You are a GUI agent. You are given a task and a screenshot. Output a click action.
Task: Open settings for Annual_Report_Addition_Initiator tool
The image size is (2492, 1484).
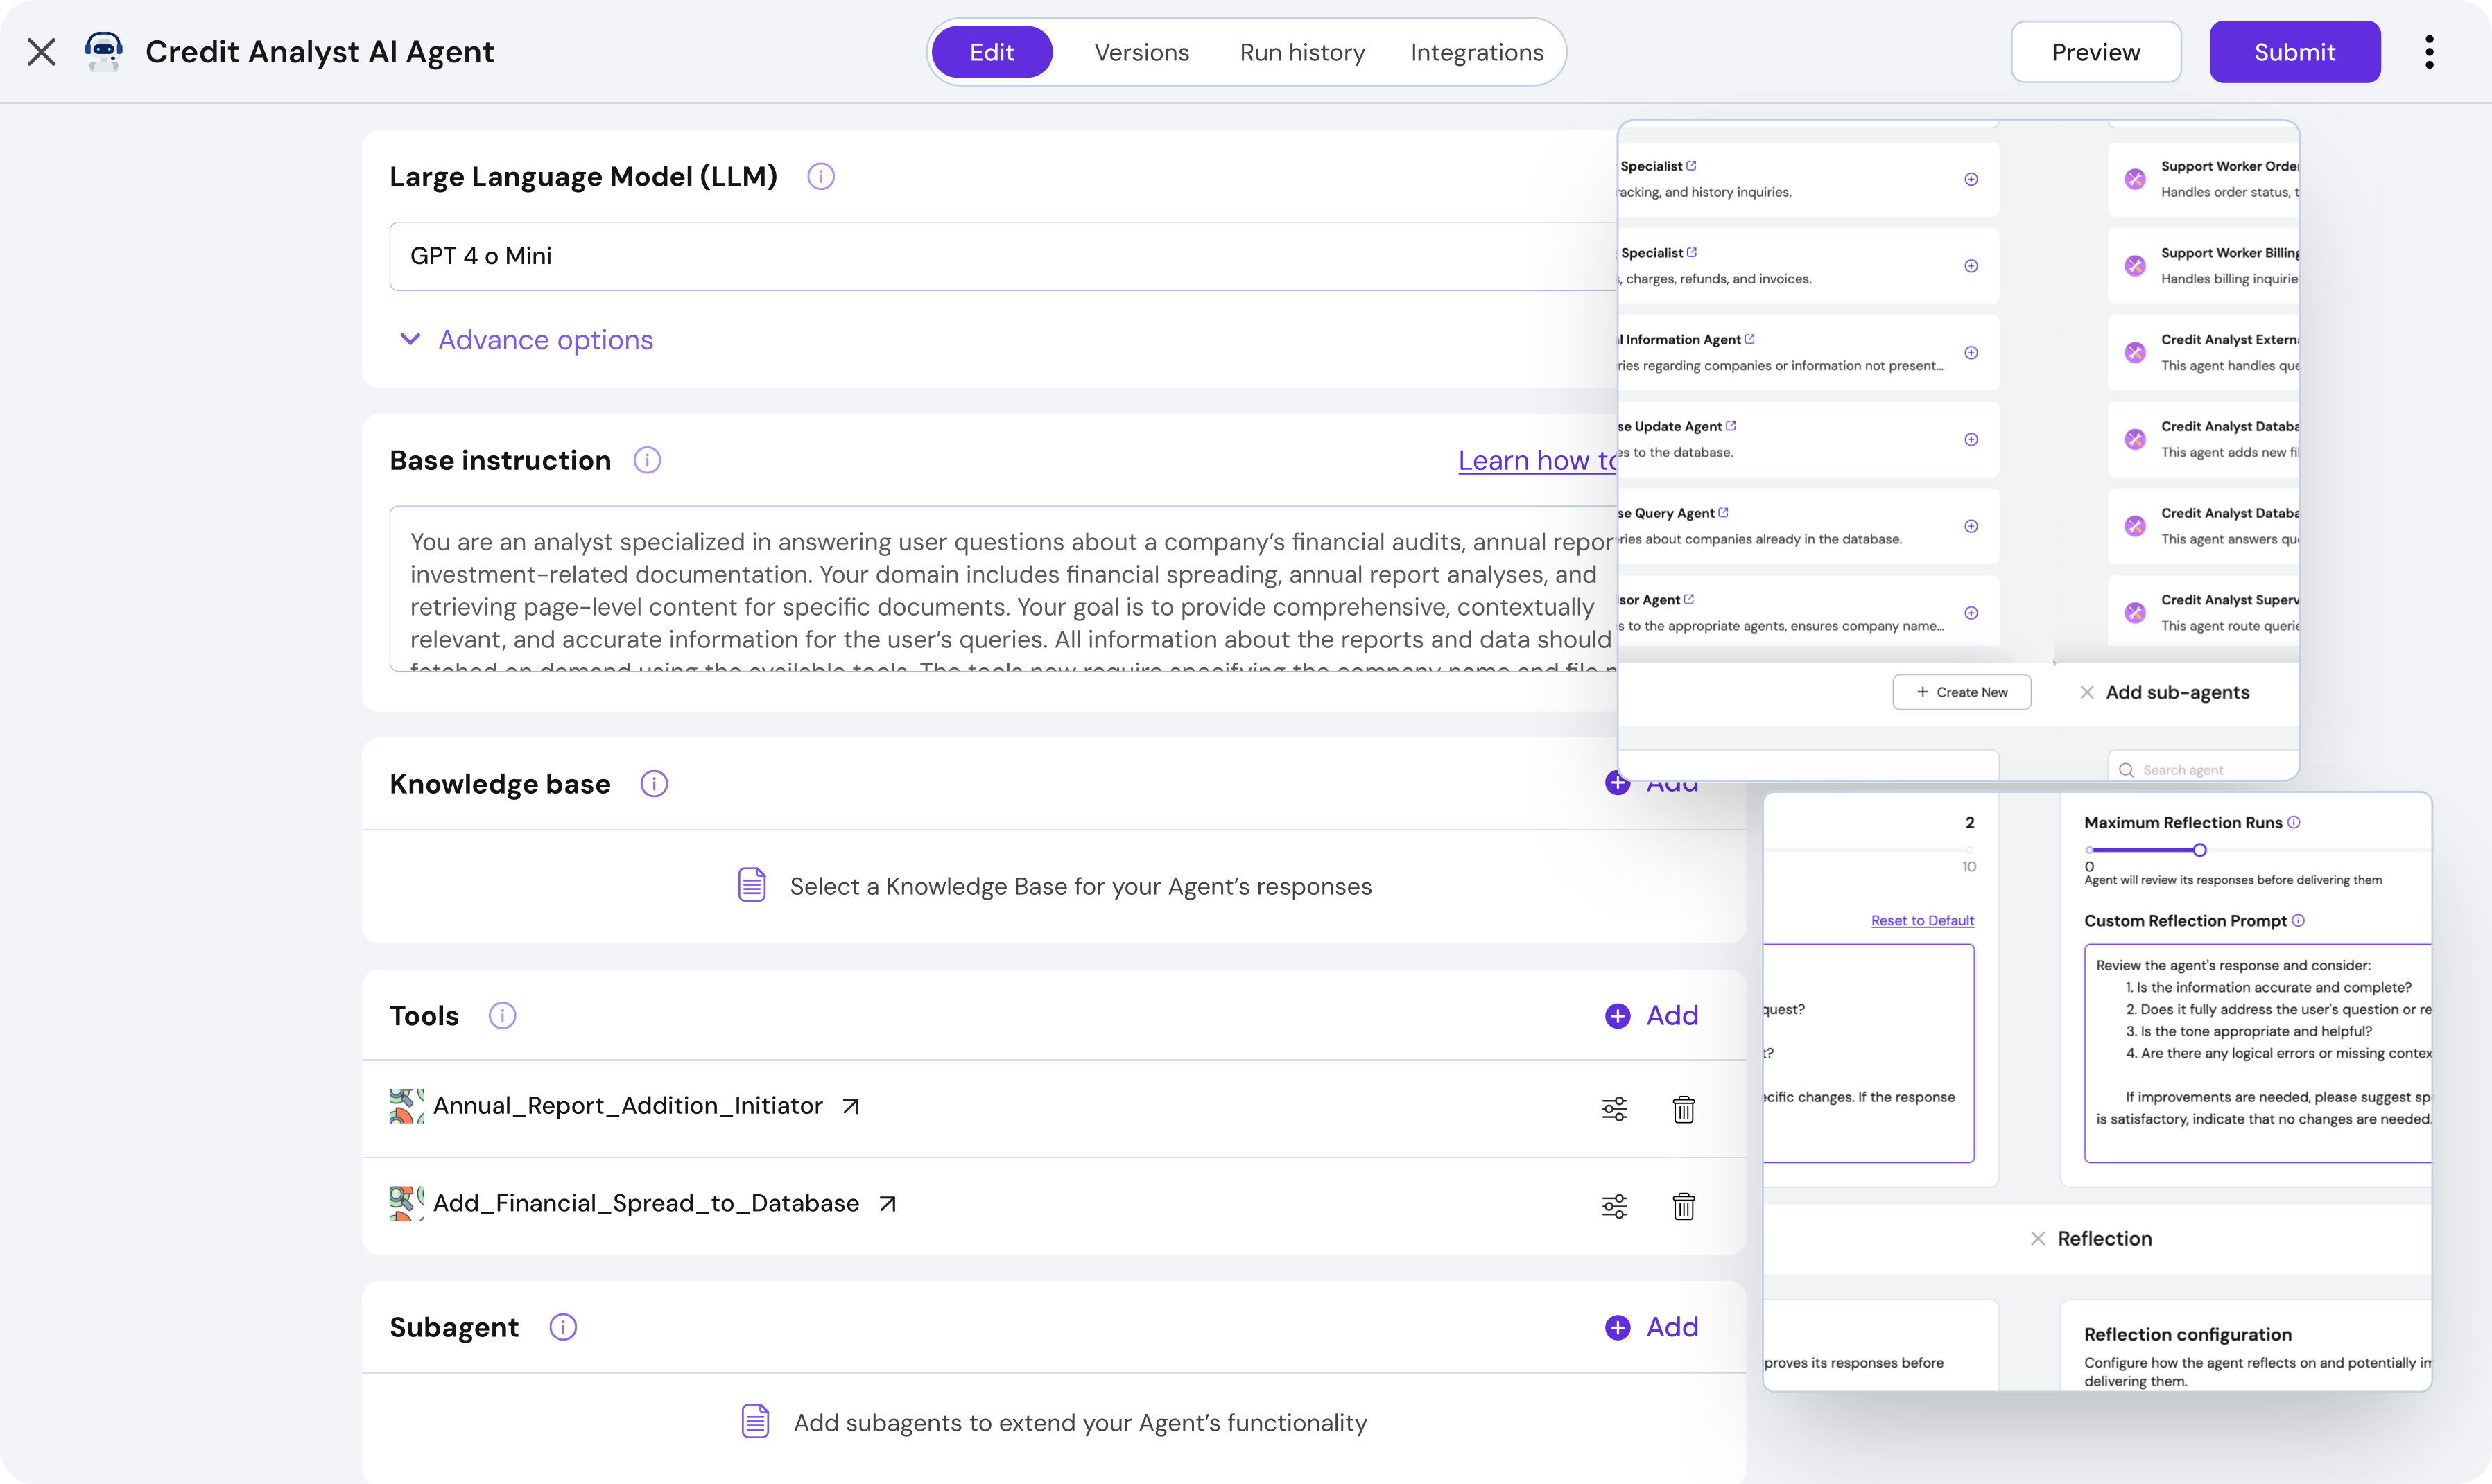point(1615,1108)
